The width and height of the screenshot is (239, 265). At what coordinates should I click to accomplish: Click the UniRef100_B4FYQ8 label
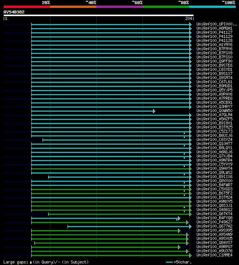(x=214, y=218)
